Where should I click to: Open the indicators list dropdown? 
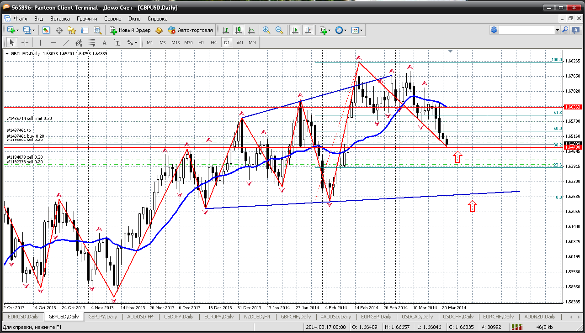pyautogui.click(x=329, y=30)
